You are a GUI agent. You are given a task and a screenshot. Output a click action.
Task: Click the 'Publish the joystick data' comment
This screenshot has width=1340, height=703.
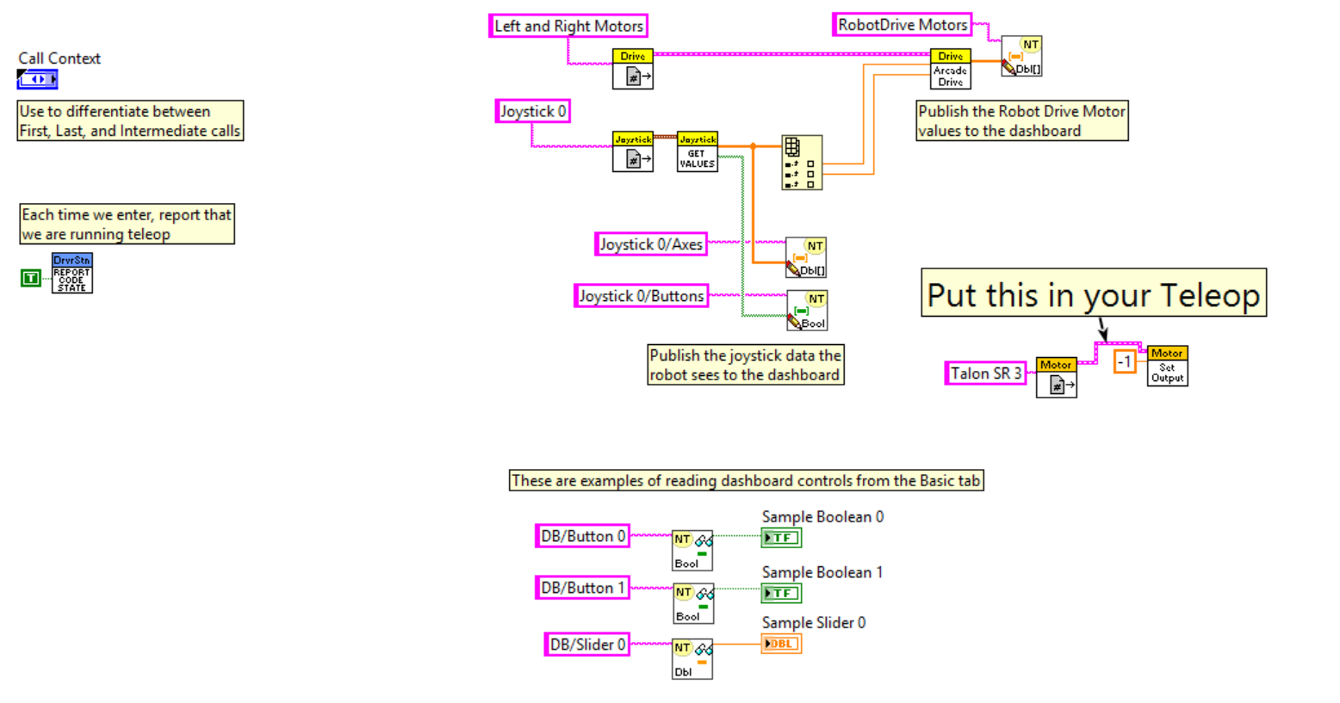[x=746, y=365]
